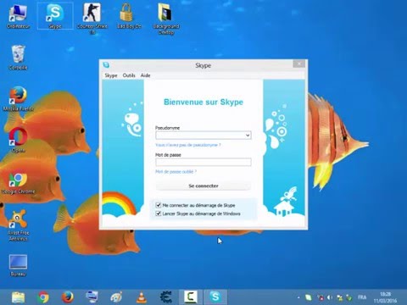
Task: Switch to Camtasia in the taskbar
Action: (x=191, y=297)
